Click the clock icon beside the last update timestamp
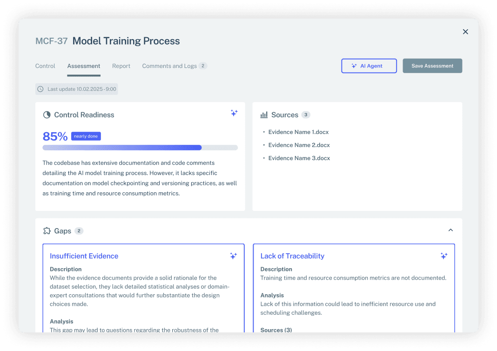 [40, 88]
